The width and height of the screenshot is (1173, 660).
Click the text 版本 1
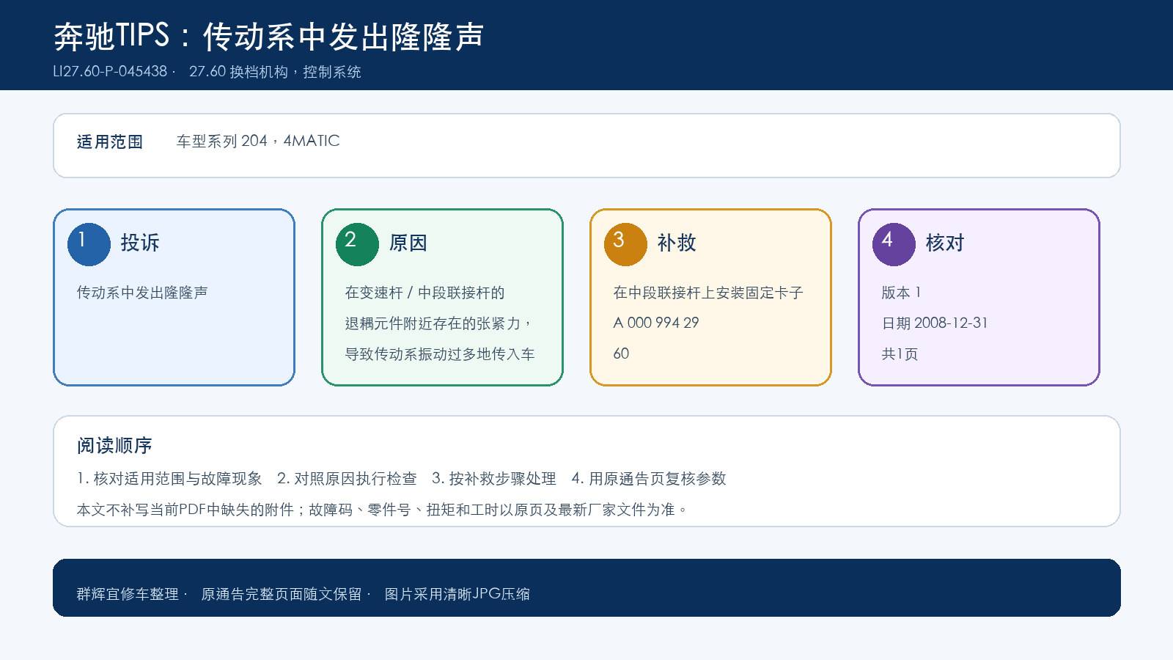tap(901, 293)
